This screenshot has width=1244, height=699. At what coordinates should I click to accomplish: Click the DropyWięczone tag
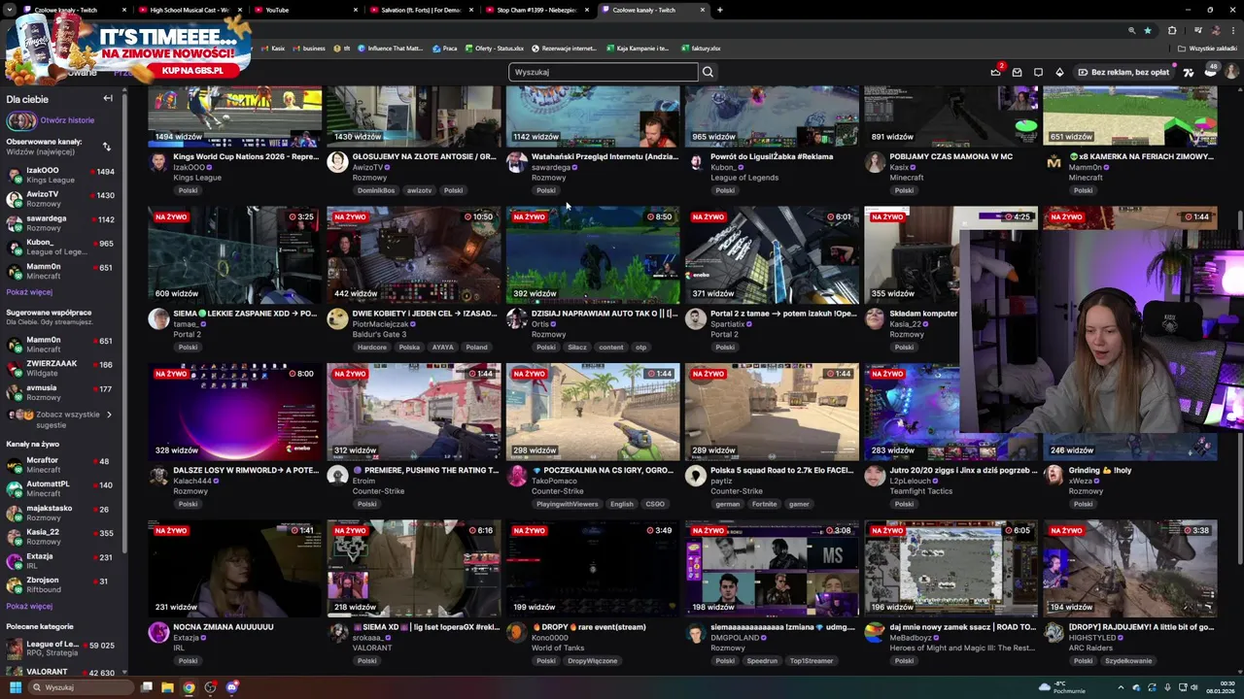tap(592, 660)
